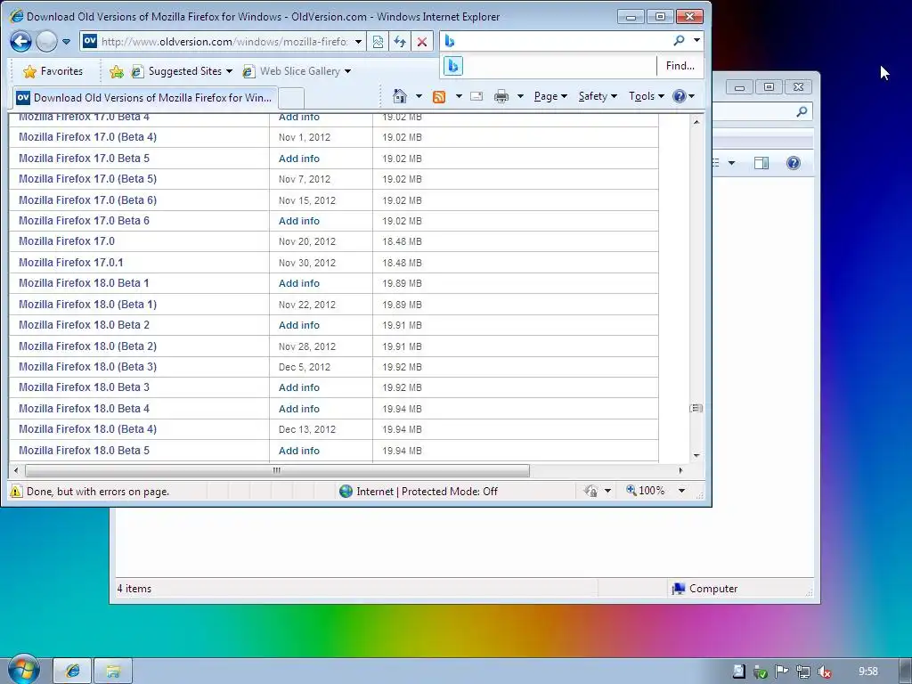The height and width of the screenshot is (684, 912).
Task: Open the Favorites center
Action: pyautogui.click(x=53, y=71)
